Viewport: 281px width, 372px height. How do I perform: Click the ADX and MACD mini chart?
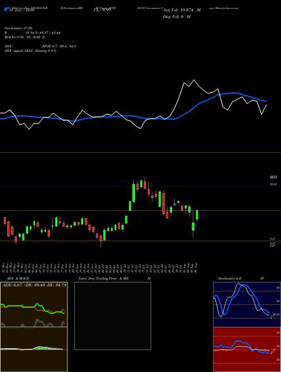click(x=34, y=327)
